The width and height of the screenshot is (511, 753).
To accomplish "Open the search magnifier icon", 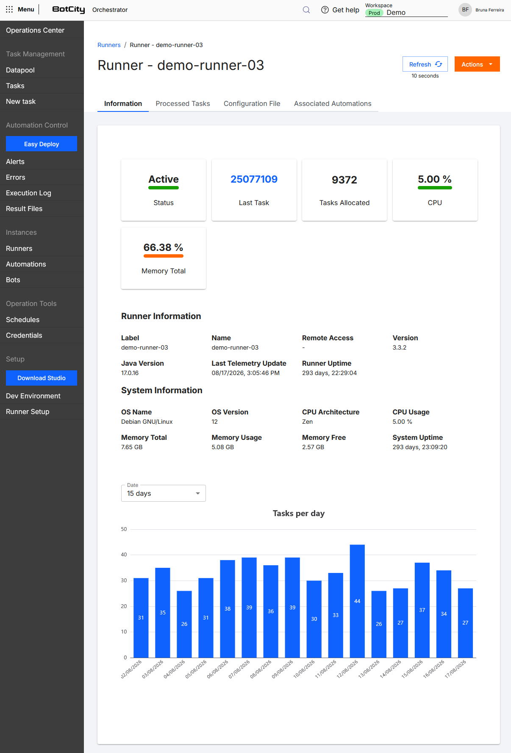I will (x=306, y=10).
